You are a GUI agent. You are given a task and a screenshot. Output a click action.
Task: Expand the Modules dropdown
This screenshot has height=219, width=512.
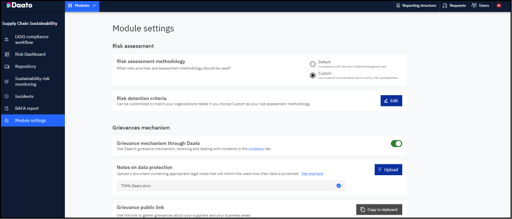82,5
